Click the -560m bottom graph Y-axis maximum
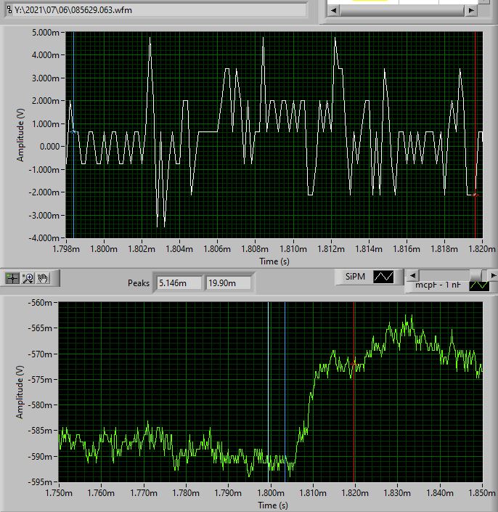This screenshot has height=512, width=498. click(x=40, y=303)
